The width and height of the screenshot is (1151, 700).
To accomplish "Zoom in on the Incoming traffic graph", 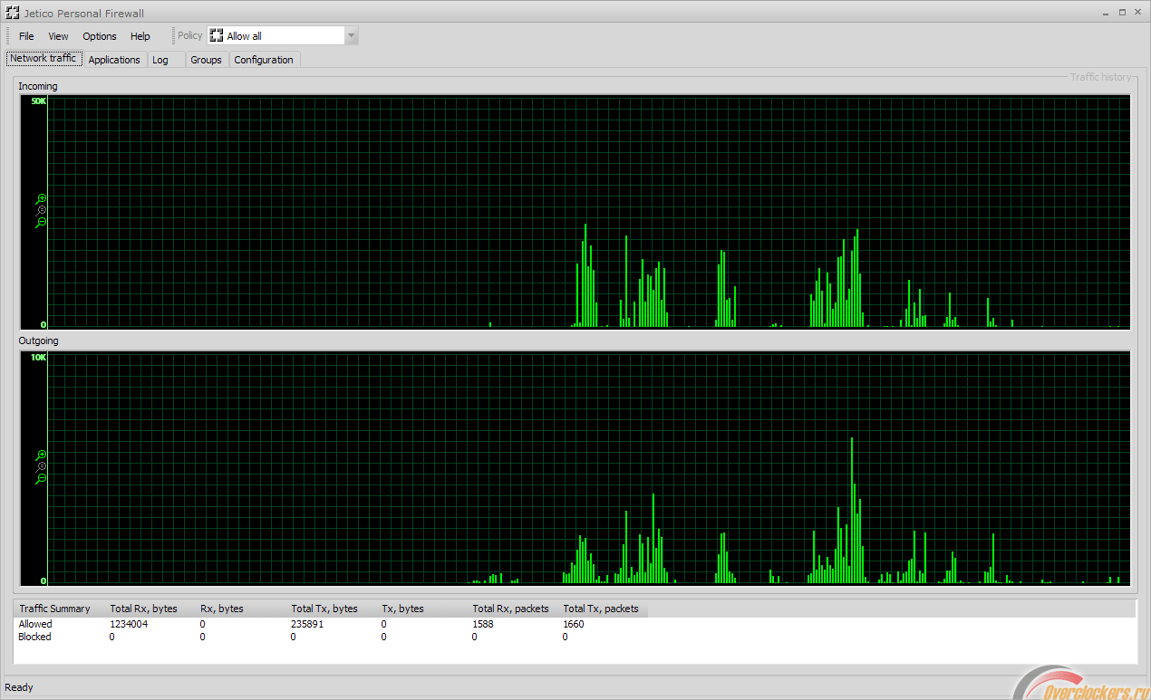I will (41, 198).
